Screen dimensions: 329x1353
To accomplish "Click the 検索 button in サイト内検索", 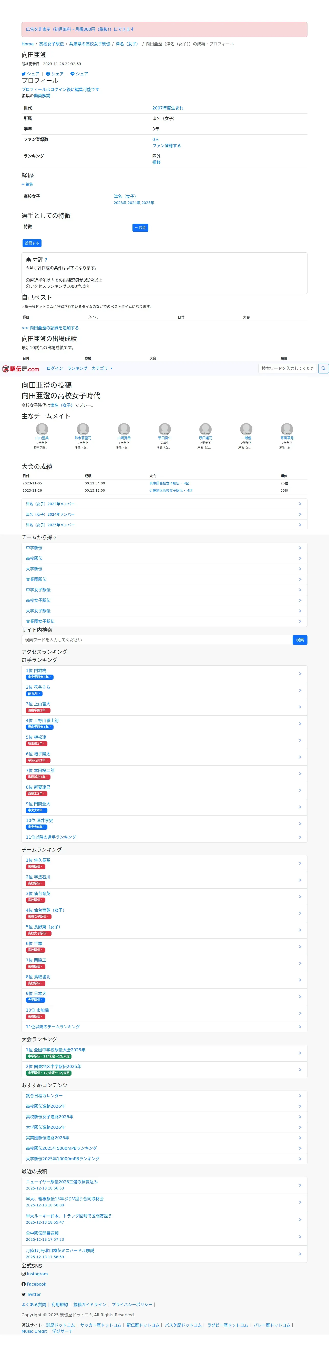I will click(300, 640).
